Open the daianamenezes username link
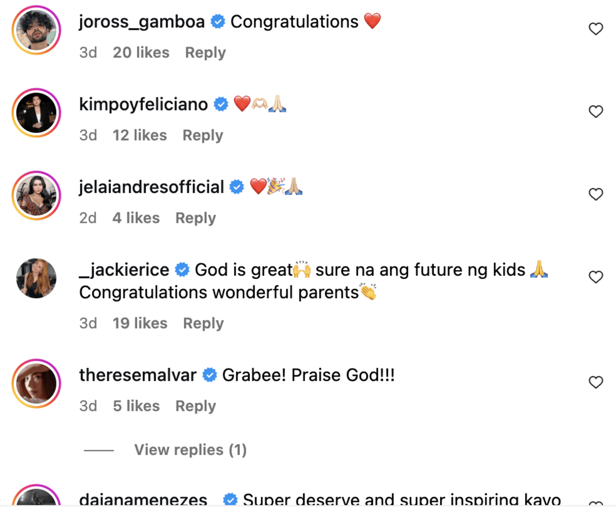This screenshot has width=616, height=507. 143,499
